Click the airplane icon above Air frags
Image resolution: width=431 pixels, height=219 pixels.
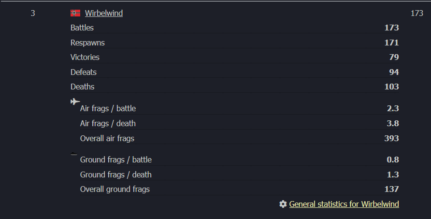tap(75, 102)
